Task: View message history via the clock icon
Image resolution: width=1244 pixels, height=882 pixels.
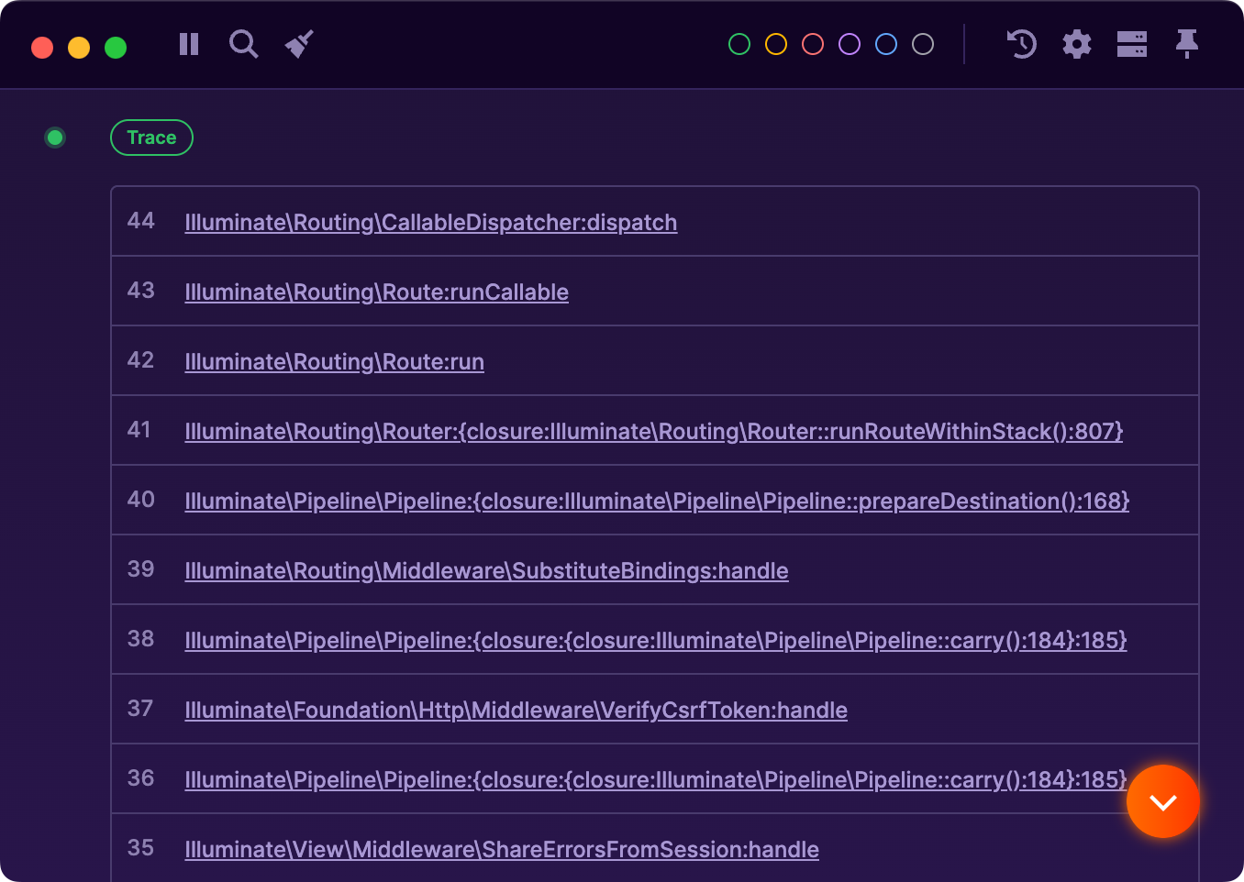Action: click(x=1021, y=44)
